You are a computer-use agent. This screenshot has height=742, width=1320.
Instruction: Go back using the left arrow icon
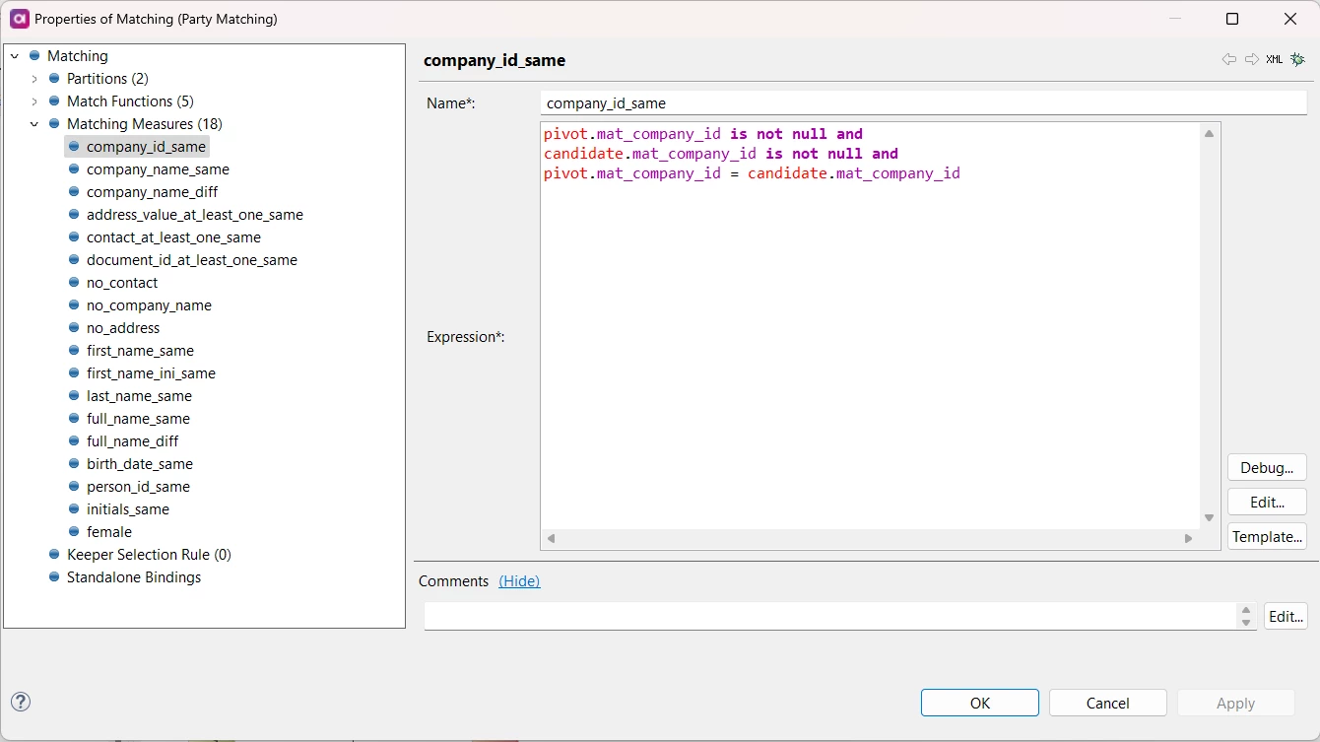tap(1229, 59)
